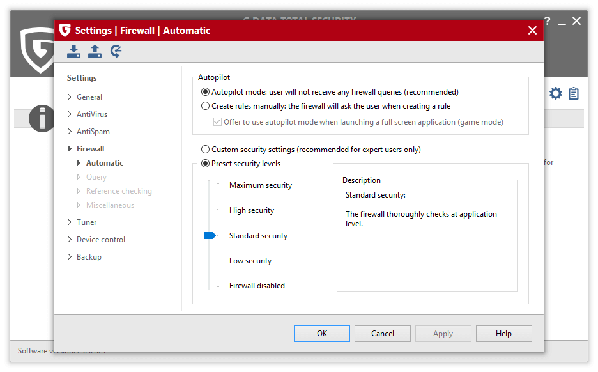Image resolution: width=598 pixels, height=372 pixels.
Task: Click the G DATA shield logo in title bar
Action: tap(65, 31)
